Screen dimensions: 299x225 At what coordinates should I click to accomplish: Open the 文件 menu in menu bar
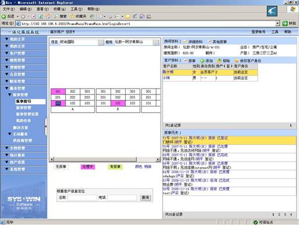[9, 9]
